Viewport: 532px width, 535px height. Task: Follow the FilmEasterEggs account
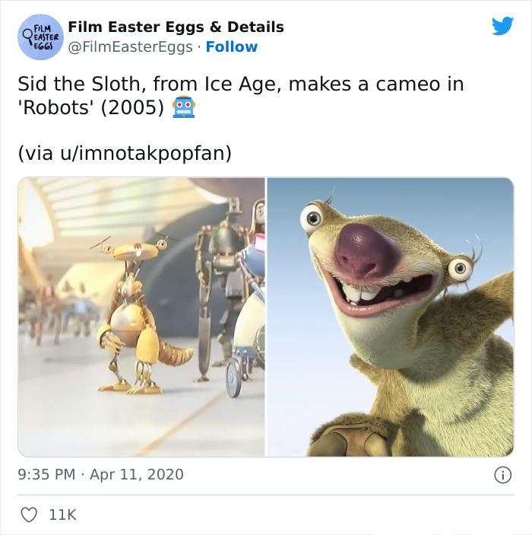(232, 46)
